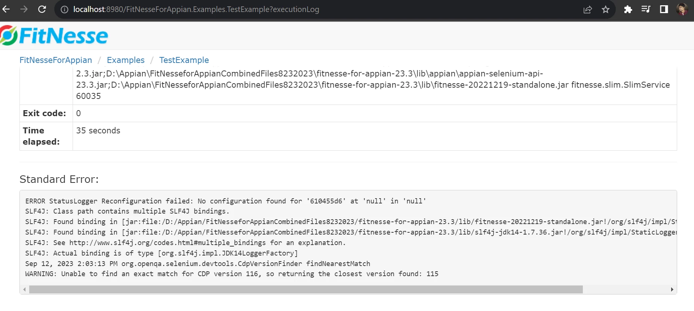Click the command cell ending in SlimService 60035
Image resolution: width=694 pixels, height=311 pixels.
tap(375, 85)
